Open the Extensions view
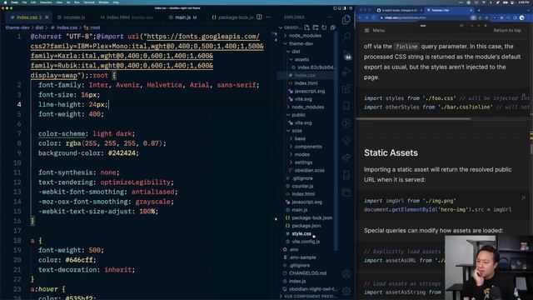Viewport: 533px width, 300px height. tap(346, 89)
